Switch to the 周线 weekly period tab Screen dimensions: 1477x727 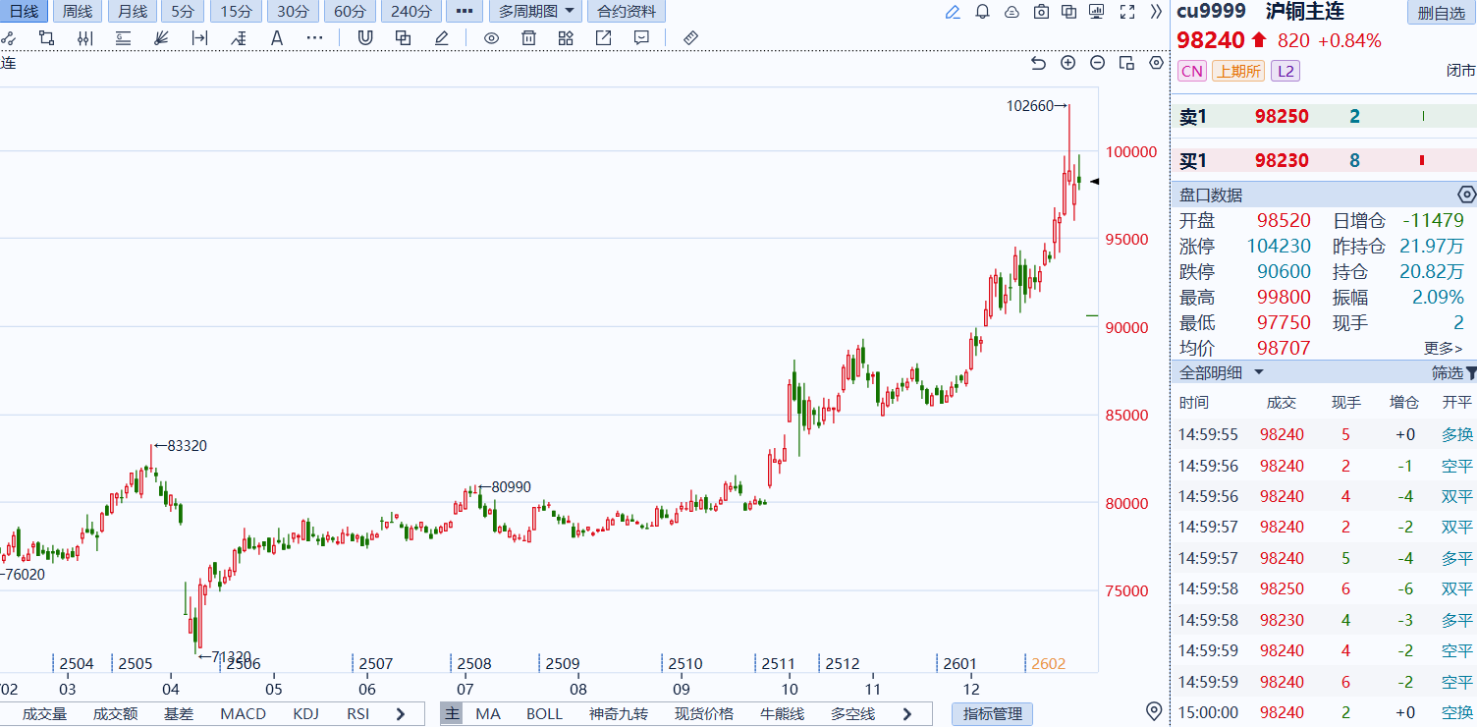tap(77, 12)
